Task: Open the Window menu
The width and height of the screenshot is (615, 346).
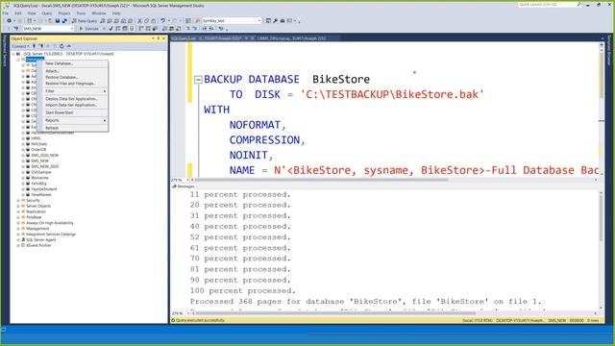Action: click(x=99, y=13)
